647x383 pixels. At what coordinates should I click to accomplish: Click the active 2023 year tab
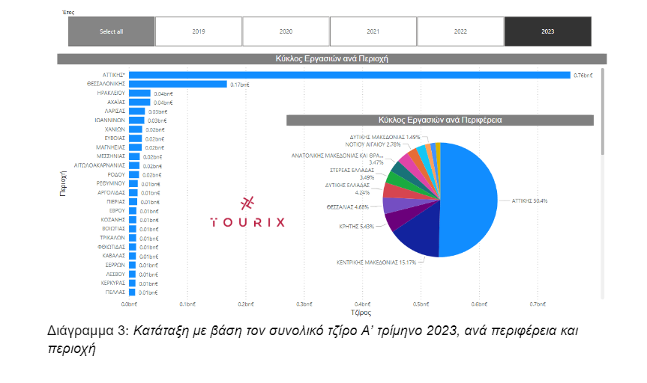point(547,32)
